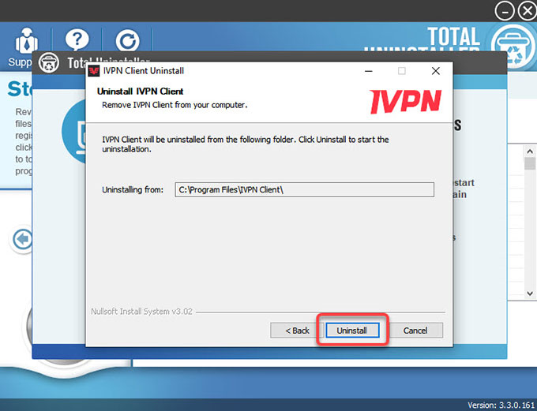Image resolution: width=537 pixels, height=411 pixels.
Task: Click the refresh circular arrow icon
Action: 127,41
